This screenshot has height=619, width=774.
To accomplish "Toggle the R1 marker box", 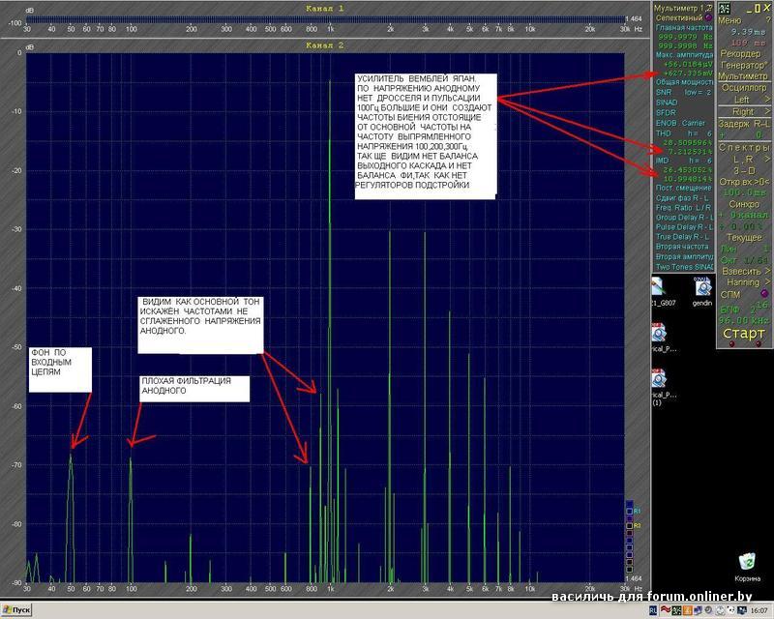I will tap(628, 509).
